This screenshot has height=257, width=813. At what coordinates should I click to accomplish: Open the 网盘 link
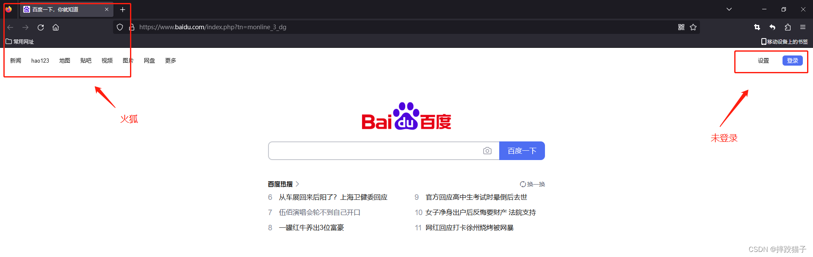(149, 61)
